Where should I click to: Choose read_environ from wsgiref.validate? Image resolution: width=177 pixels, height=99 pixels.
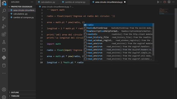118,59
